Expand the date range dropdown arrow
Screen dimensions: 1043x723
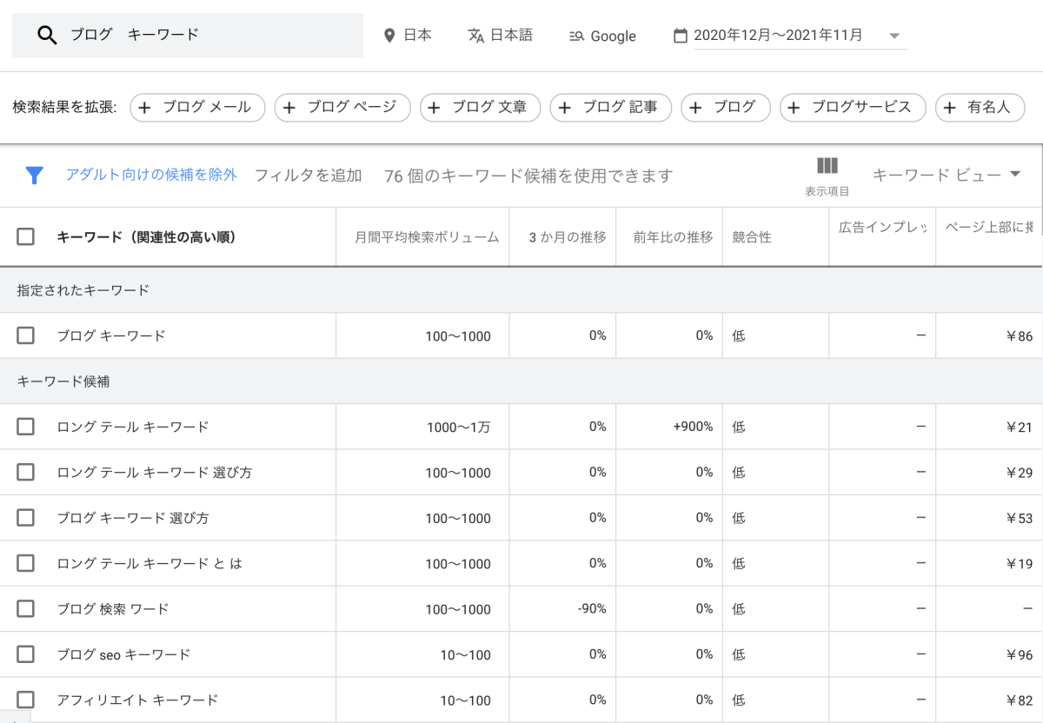[894, 36]
